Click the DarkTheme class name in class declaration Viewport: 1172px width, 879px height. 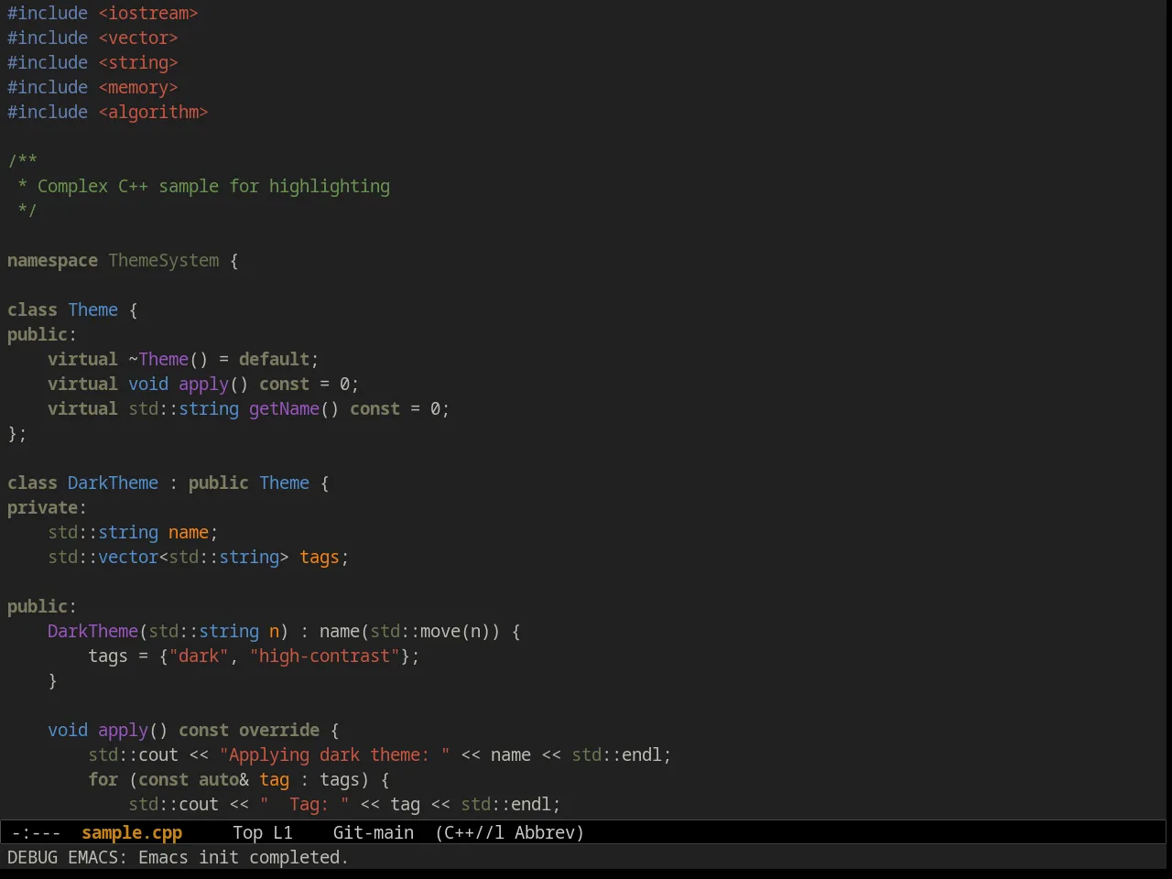pos(113,483)
